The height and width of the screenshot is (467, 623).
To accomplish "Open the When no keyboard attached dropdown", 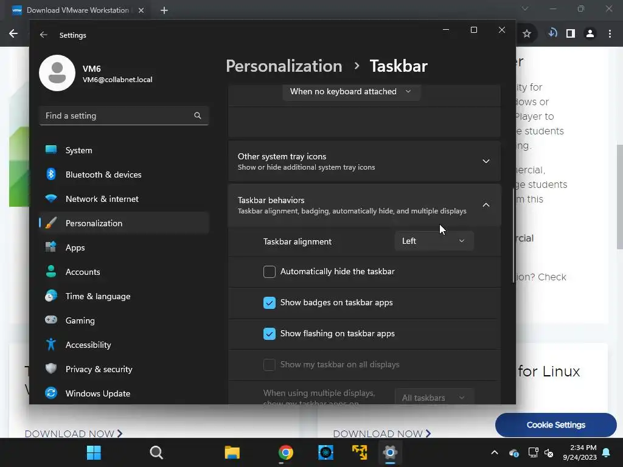I will pyautogui.click(x=351, y=91).
